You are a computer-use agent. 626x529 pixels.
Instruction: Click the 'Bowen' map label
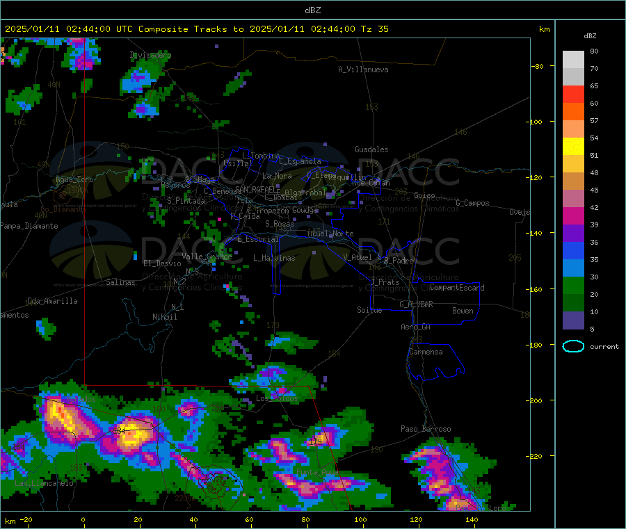coord(463,311)
